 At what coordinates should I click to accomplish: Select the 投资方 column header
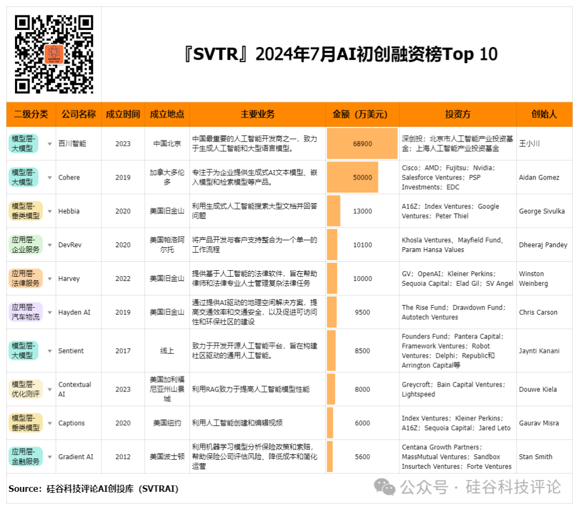(458, 114)
